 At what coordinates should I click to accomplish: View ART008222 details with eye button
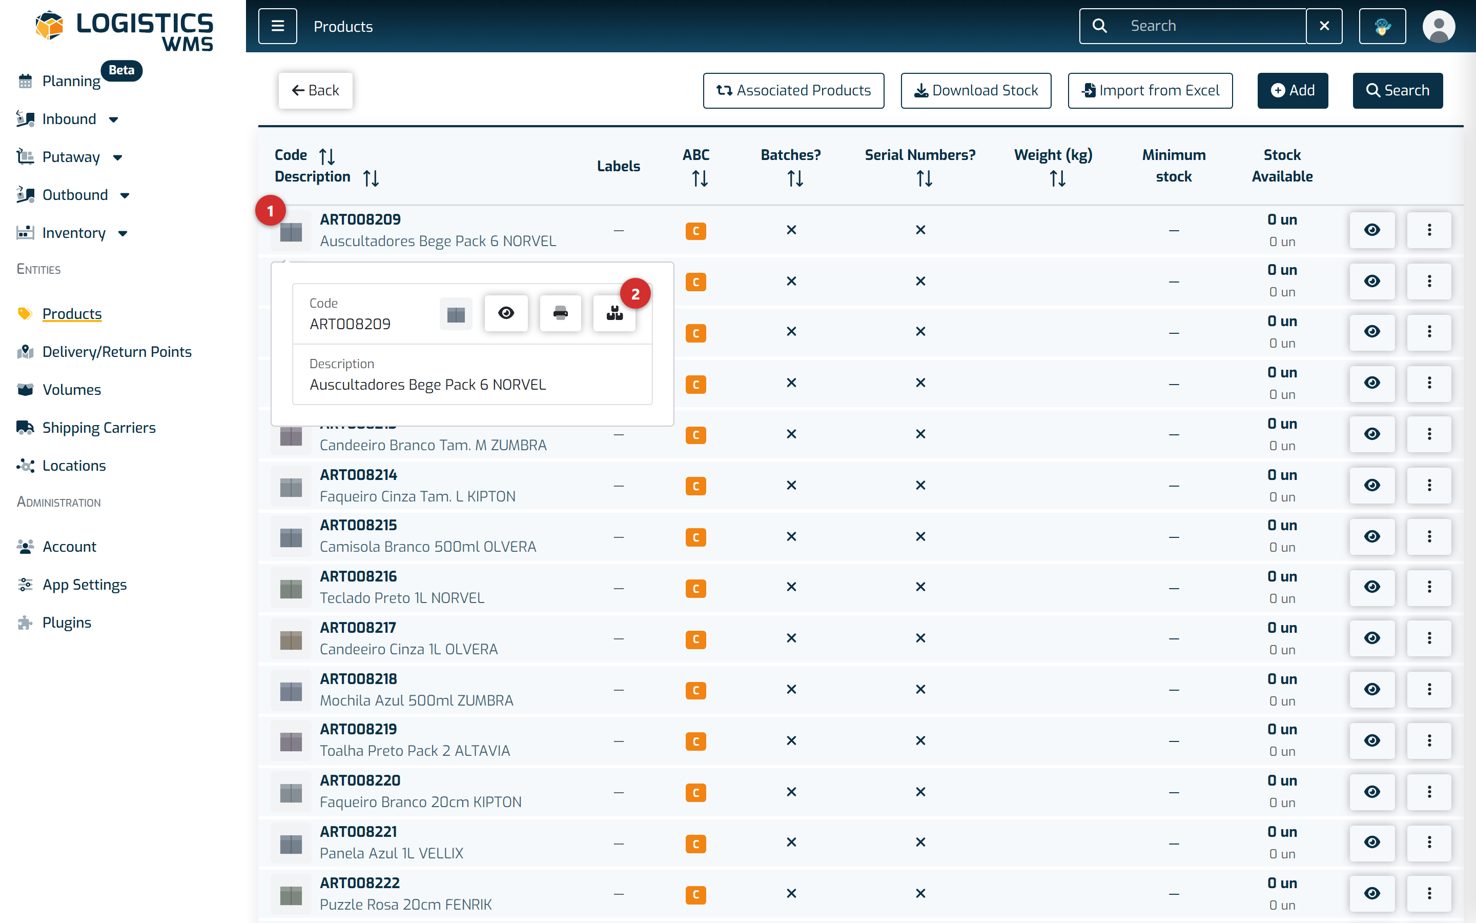point(1371,894)
